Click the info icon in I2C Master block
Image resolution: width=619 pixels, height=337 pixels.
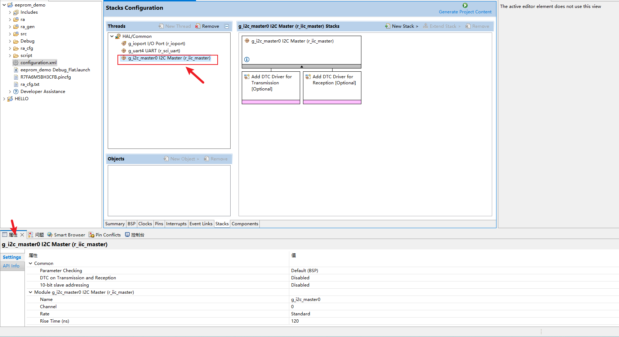pyautogui.click(x=247, y=59)
